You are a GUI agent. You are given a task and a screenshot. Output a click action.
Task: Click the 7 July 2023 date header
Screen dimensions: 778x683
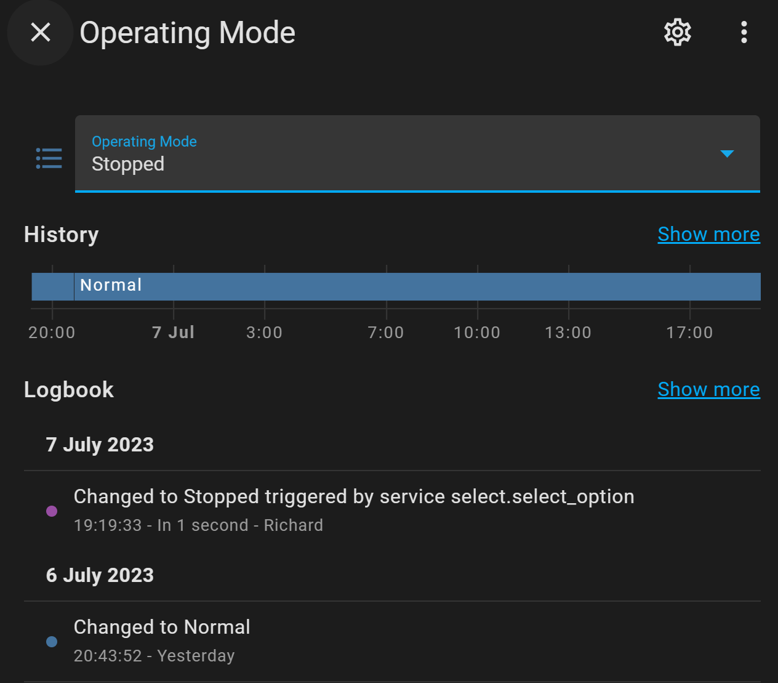click(x=99, y=445)
